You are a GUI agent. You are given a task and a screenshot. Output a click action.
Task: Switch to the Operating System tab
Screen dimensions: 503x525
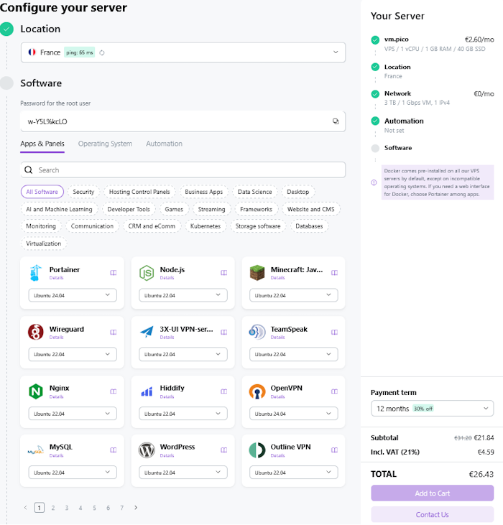105,144
